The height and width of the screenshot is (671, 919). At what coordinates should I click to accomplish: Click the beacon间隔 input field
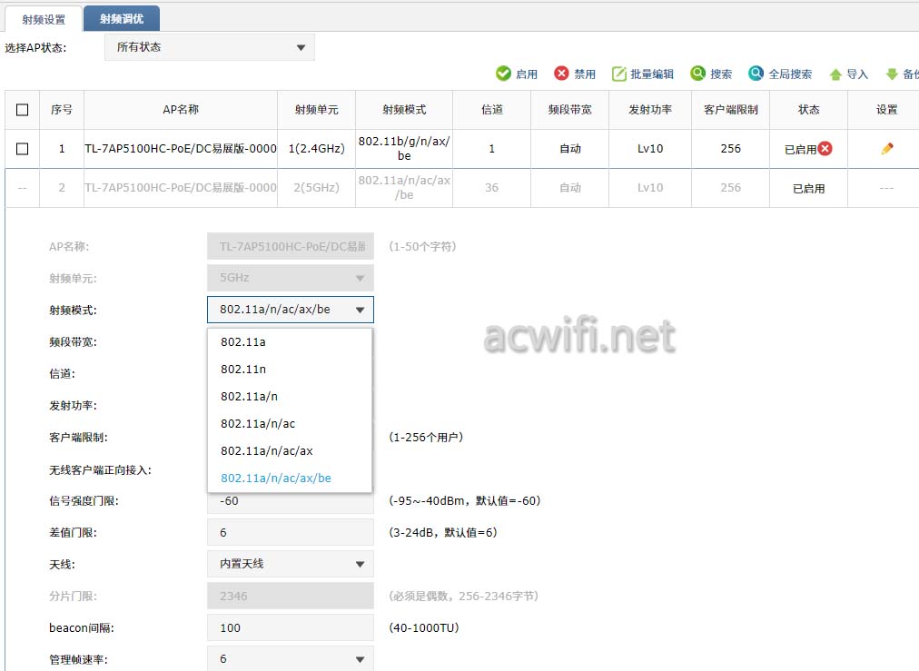pos(290,627)
